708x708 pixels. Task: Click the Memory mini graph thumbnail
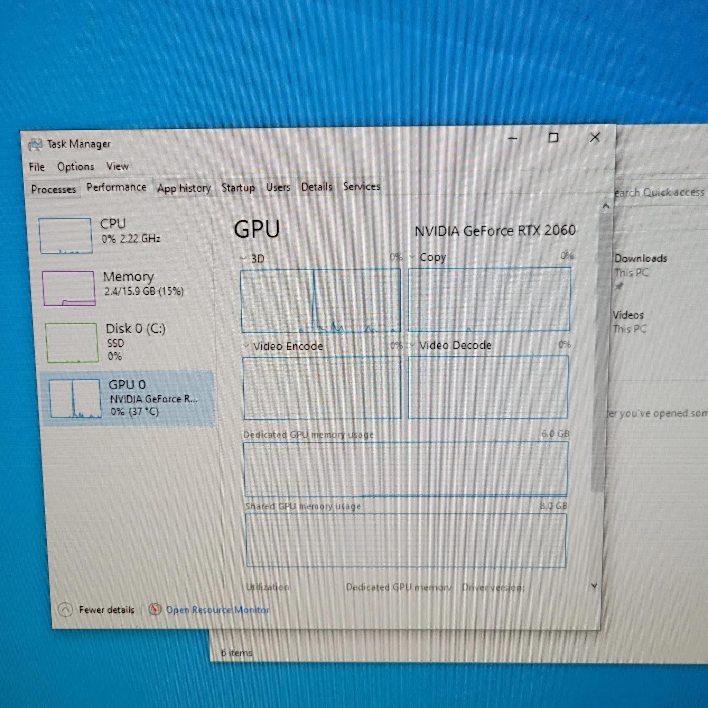pos(69,288)
